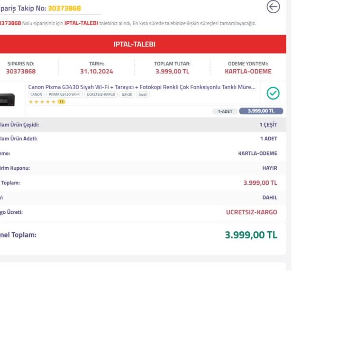Click the yellow tracking number 30373868

64,9
